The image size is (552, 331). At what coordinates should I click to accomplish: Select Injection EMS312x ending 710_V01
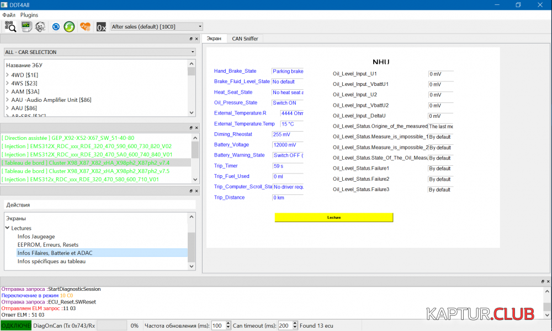click(x=80, y=180)
